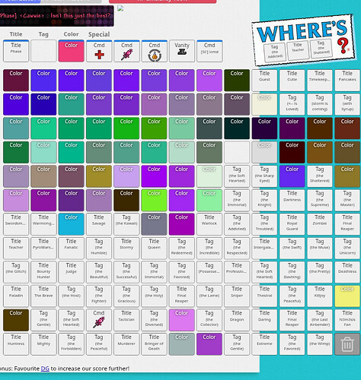This screenshot has height=380, width=361.
Task: Click the Color column header
Action: point(71,34)
